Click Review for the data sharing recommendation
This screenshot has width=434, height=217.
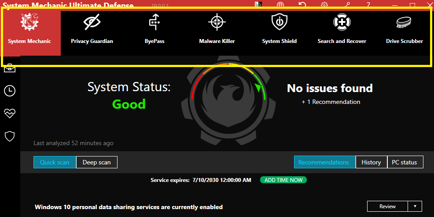pyautogui.click(x=387, y=206)
